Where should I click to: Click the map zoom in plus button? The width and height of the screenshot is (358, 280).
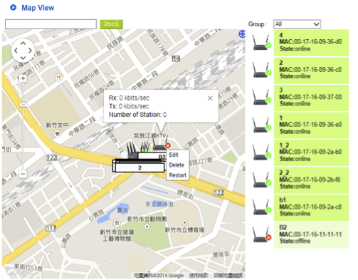pyautogui.click(x=23, y=78)
